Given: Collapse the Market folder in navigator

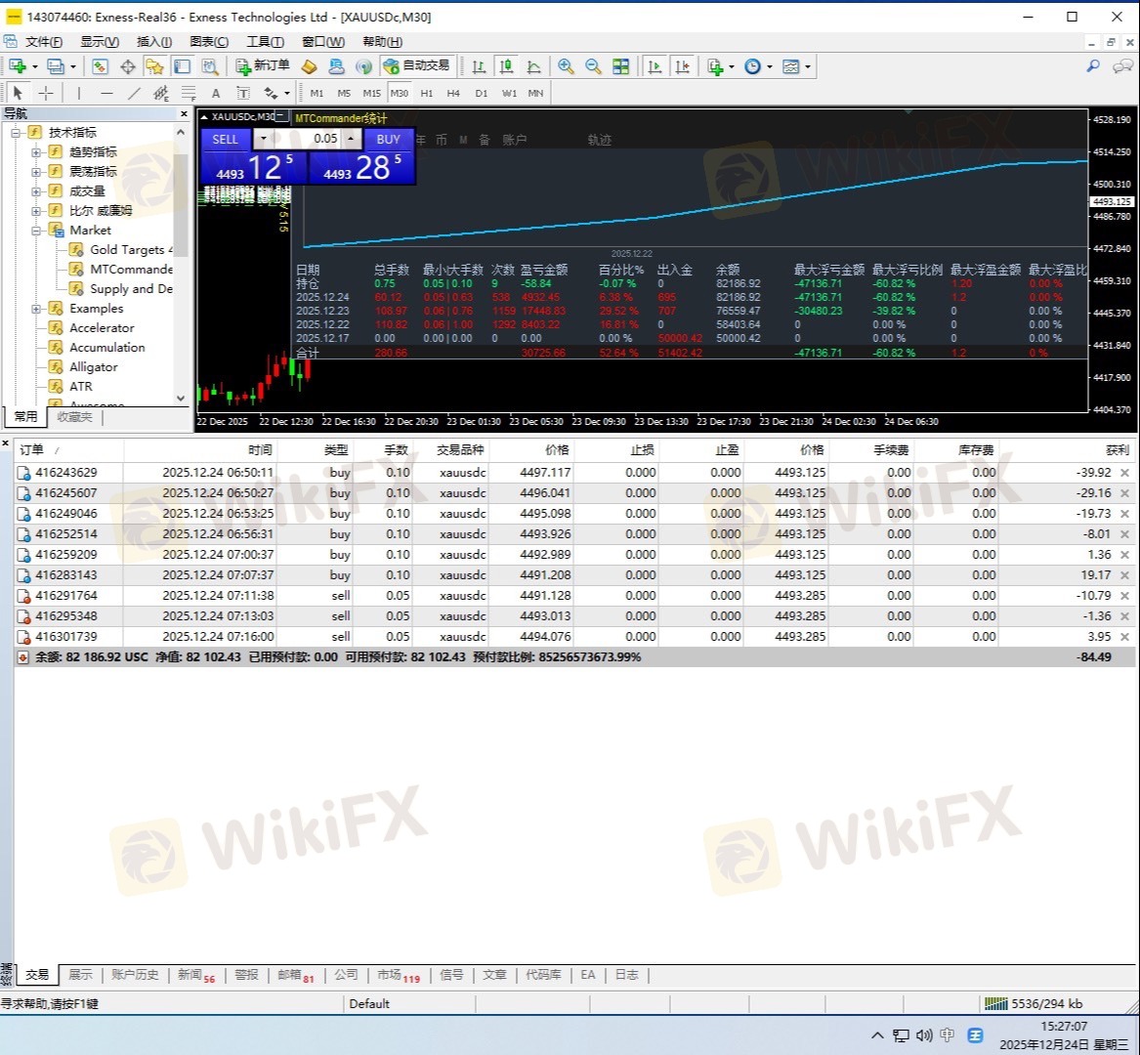Looking at the screenshot, I should point(36,231).
